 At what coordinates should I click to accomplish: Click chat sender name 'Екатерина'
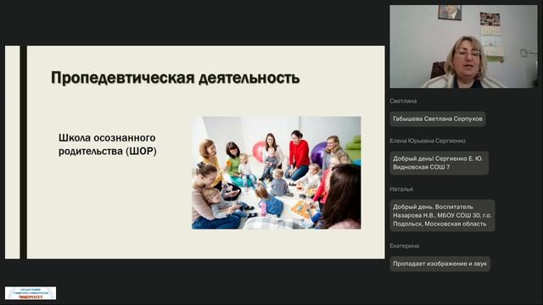click(x=405, y=246)
